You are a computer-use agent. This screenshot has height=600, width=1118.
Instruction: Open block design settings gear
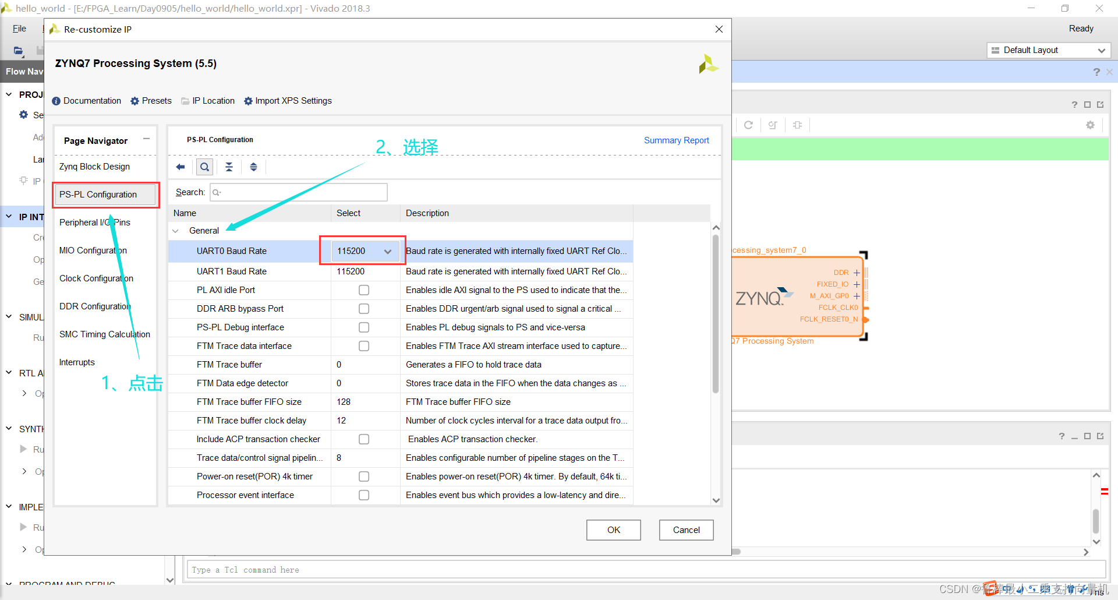pyautogui.click(x=1090, y=125)
